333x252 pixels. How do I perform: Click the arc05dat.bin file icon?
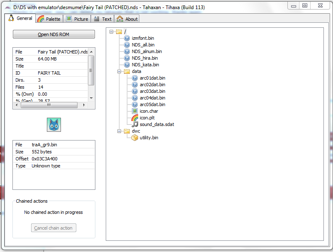135,104
